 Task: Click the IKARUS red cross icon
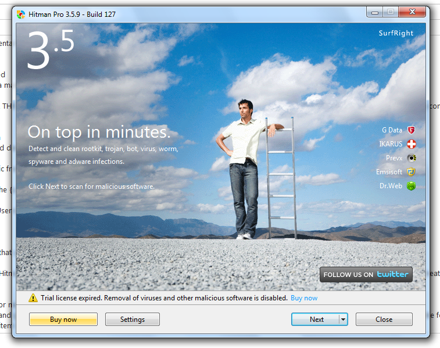pyautogui.click(x=412, y=144)
